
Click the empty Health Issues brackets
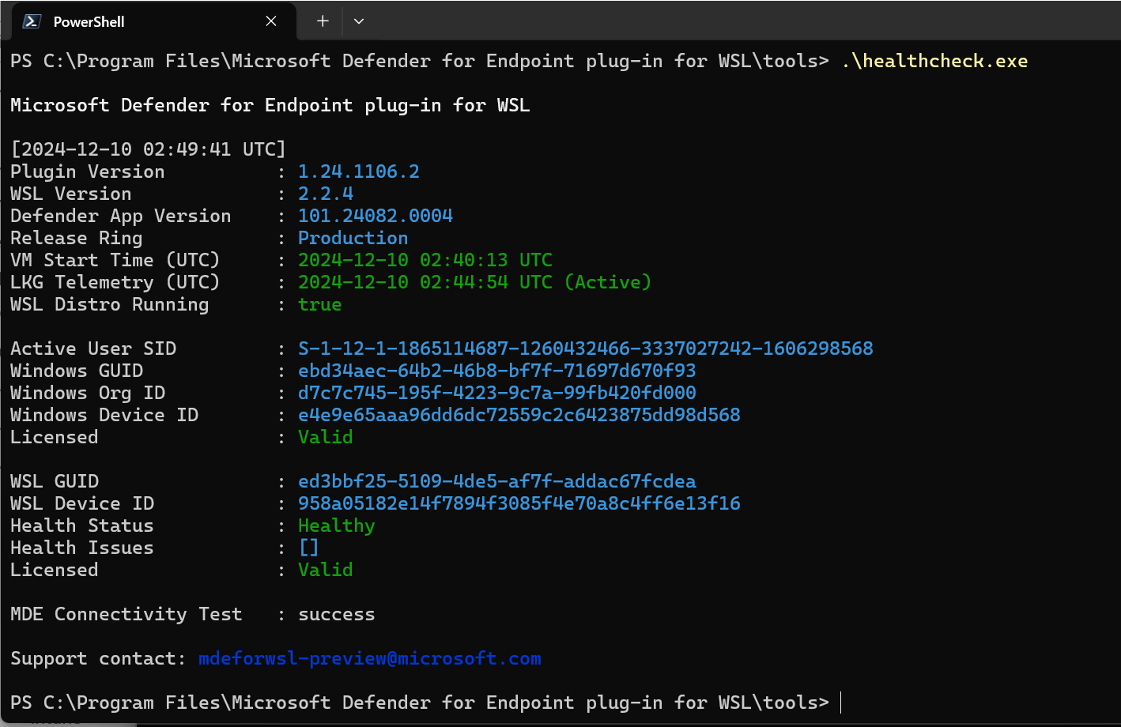pos(309,548)
